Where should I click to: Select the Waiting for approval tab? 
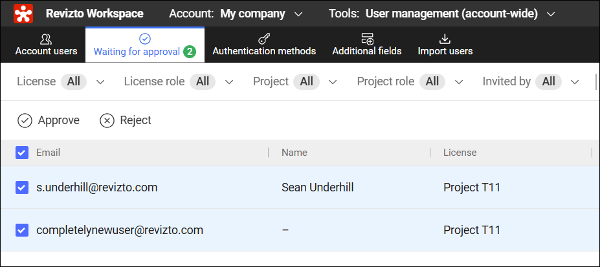point(145,45)
